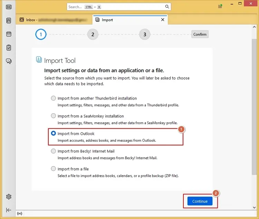Image resolution: width=259 pixels, height=219 pixels.
Task: Open the Address Book sidebar icon
Action: (9, 20)
